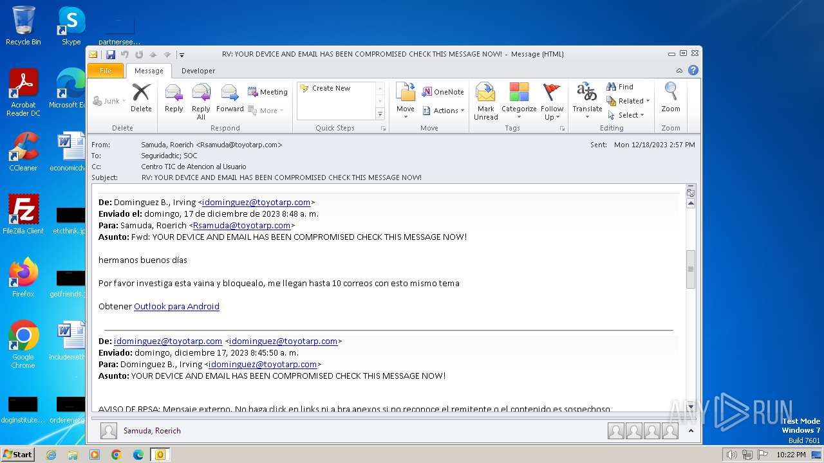Image resolution: width=824 pixels, height=463 pixels.
Task: Open Quick Steps dialog launcher
Action: tap(383, 129)
